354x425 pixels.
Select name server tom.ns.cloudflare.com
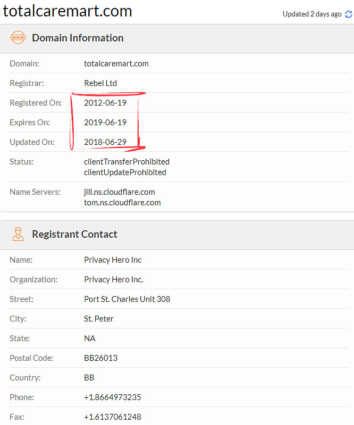122,203
